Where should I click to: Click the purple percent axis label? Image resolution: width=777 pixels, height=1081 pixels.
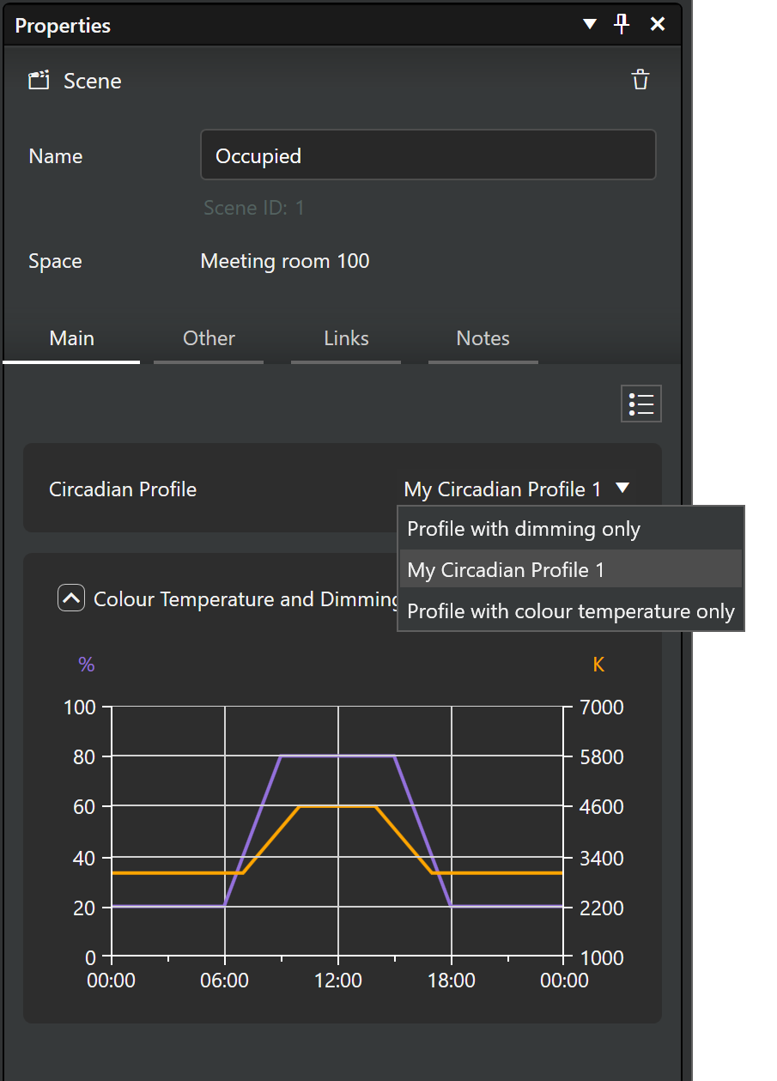tap(86, 665)
